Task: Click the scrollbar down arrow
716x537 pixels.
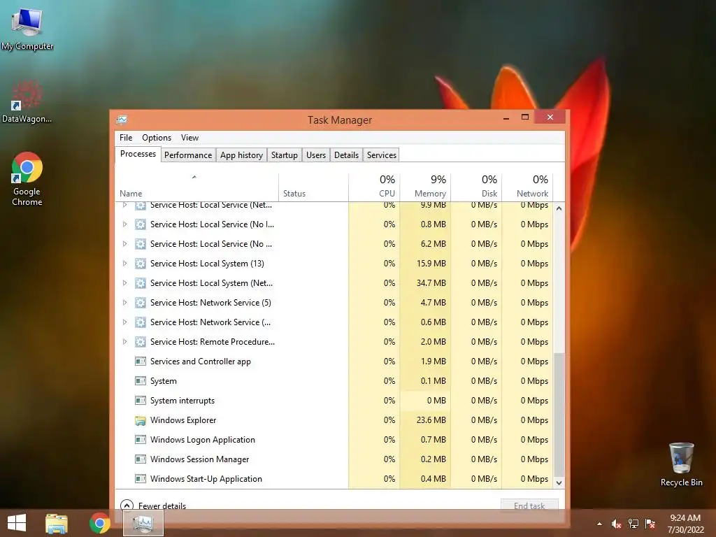Action: pos(559,482)
